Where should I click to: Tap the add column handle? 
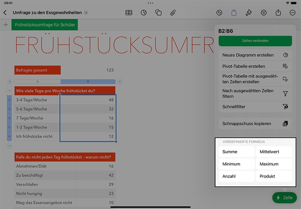tap(120, 81)
